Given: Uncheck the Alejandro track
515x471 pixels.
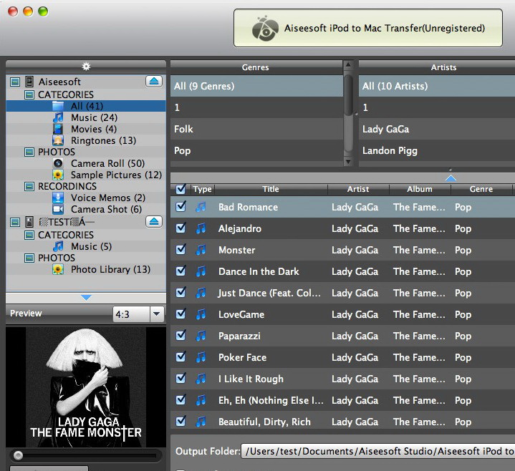Looking at the screenshot, I should pyautogui.click(x=181, y=228).
